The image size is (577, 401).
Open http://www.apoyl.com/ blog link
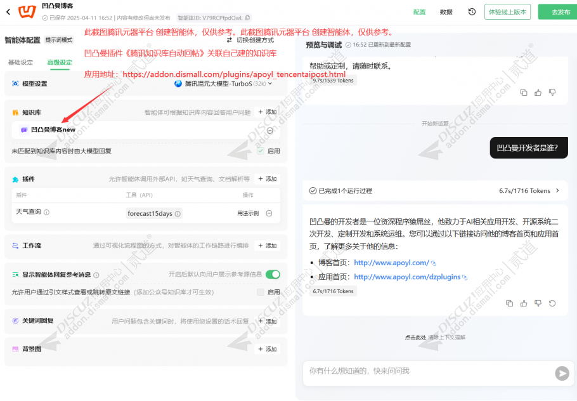[x=392, y=263]
